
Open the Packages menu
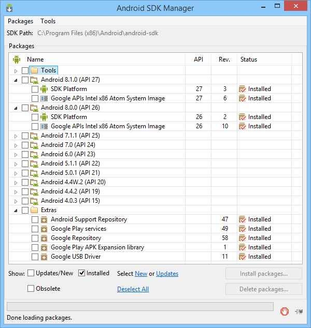[21, 21]
